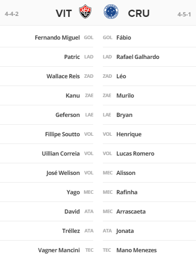Screen dimensions: 196x259
Task: Open coach Mano Menezes
Action: pyautogui.click(x=137, y=250)
